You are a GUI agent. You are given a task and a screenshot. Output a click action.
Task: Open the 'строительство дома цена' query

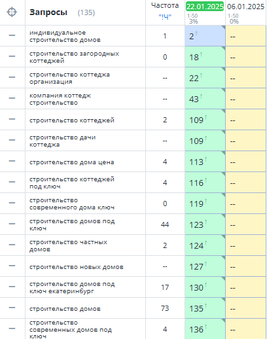click(71, 162)
